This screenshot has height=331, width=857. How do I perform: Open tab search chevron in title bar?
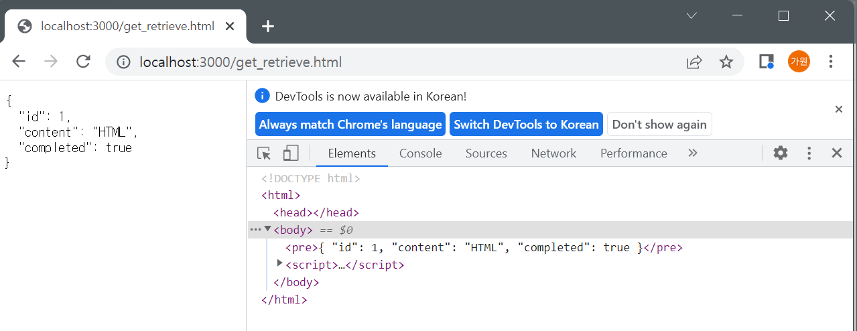coord(692,15)
